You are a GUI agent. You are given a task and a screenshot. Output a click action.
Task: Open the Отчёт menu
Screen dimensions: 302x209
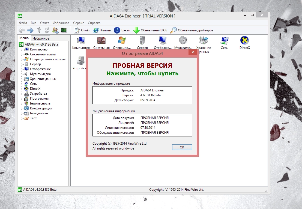(44, 23)
